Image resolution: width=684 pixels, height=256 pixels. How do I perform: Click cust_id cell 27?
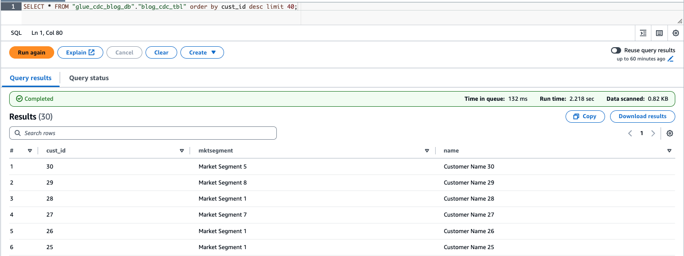(50, 215)
